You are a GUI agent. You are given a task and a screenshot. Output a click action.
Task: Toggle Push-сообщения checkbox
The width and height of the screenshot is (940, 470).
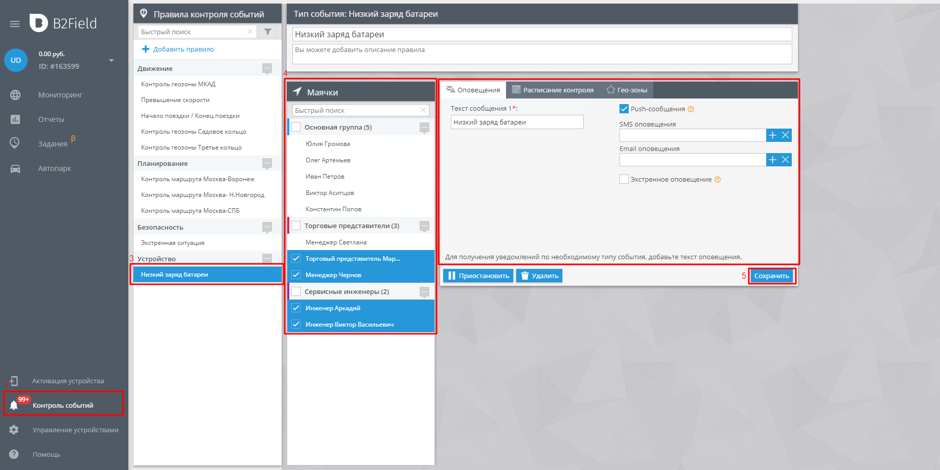click(x=624, y=109)
